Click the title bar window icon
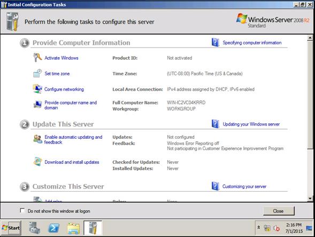Viewport: 315px width, 237px height. point(4,4)
